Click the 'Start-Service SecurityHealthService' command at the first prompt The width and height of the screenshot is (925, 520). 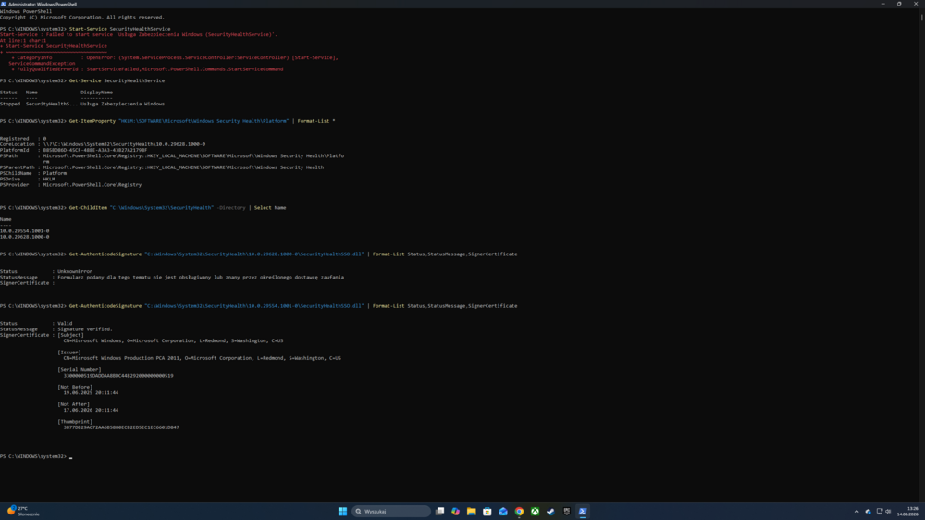[x=119, y=29]
